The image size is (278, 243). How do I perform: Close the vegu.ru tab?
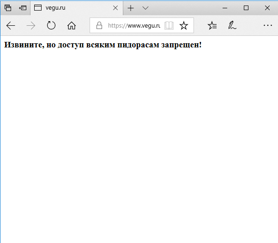coord(115,8)
